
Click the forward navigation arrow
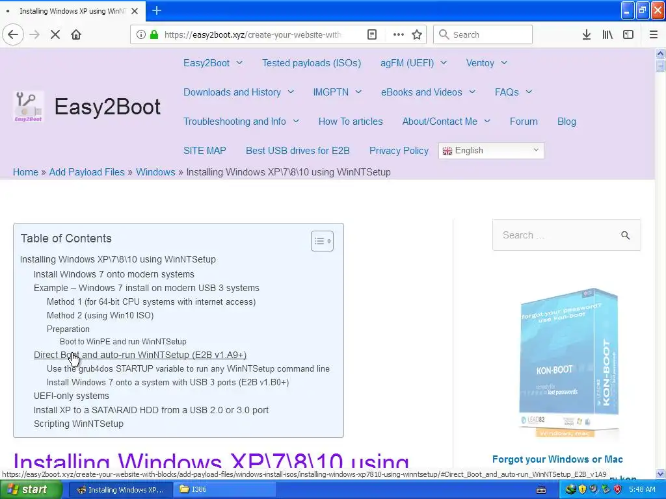point(35,34)
